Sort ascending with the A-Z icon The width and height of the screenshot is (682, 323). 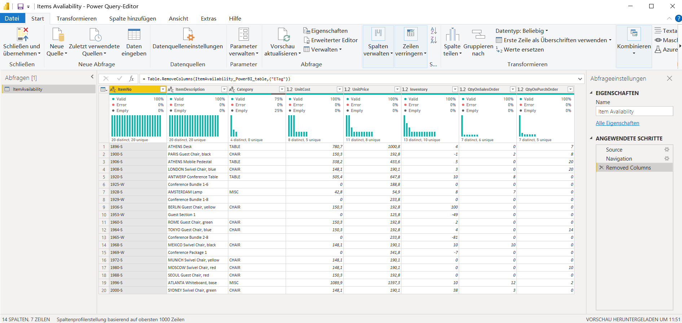[434, 31]
